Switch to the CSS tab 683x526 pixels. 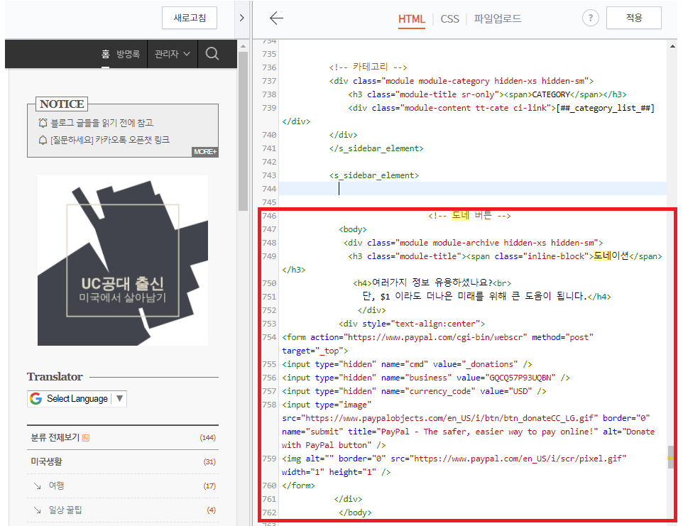(x=449, y=18)
